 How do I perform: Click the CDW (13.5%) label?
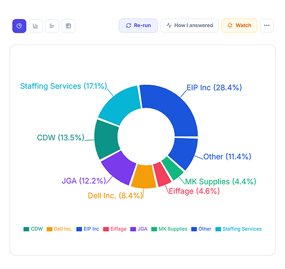tap(60, 138)
